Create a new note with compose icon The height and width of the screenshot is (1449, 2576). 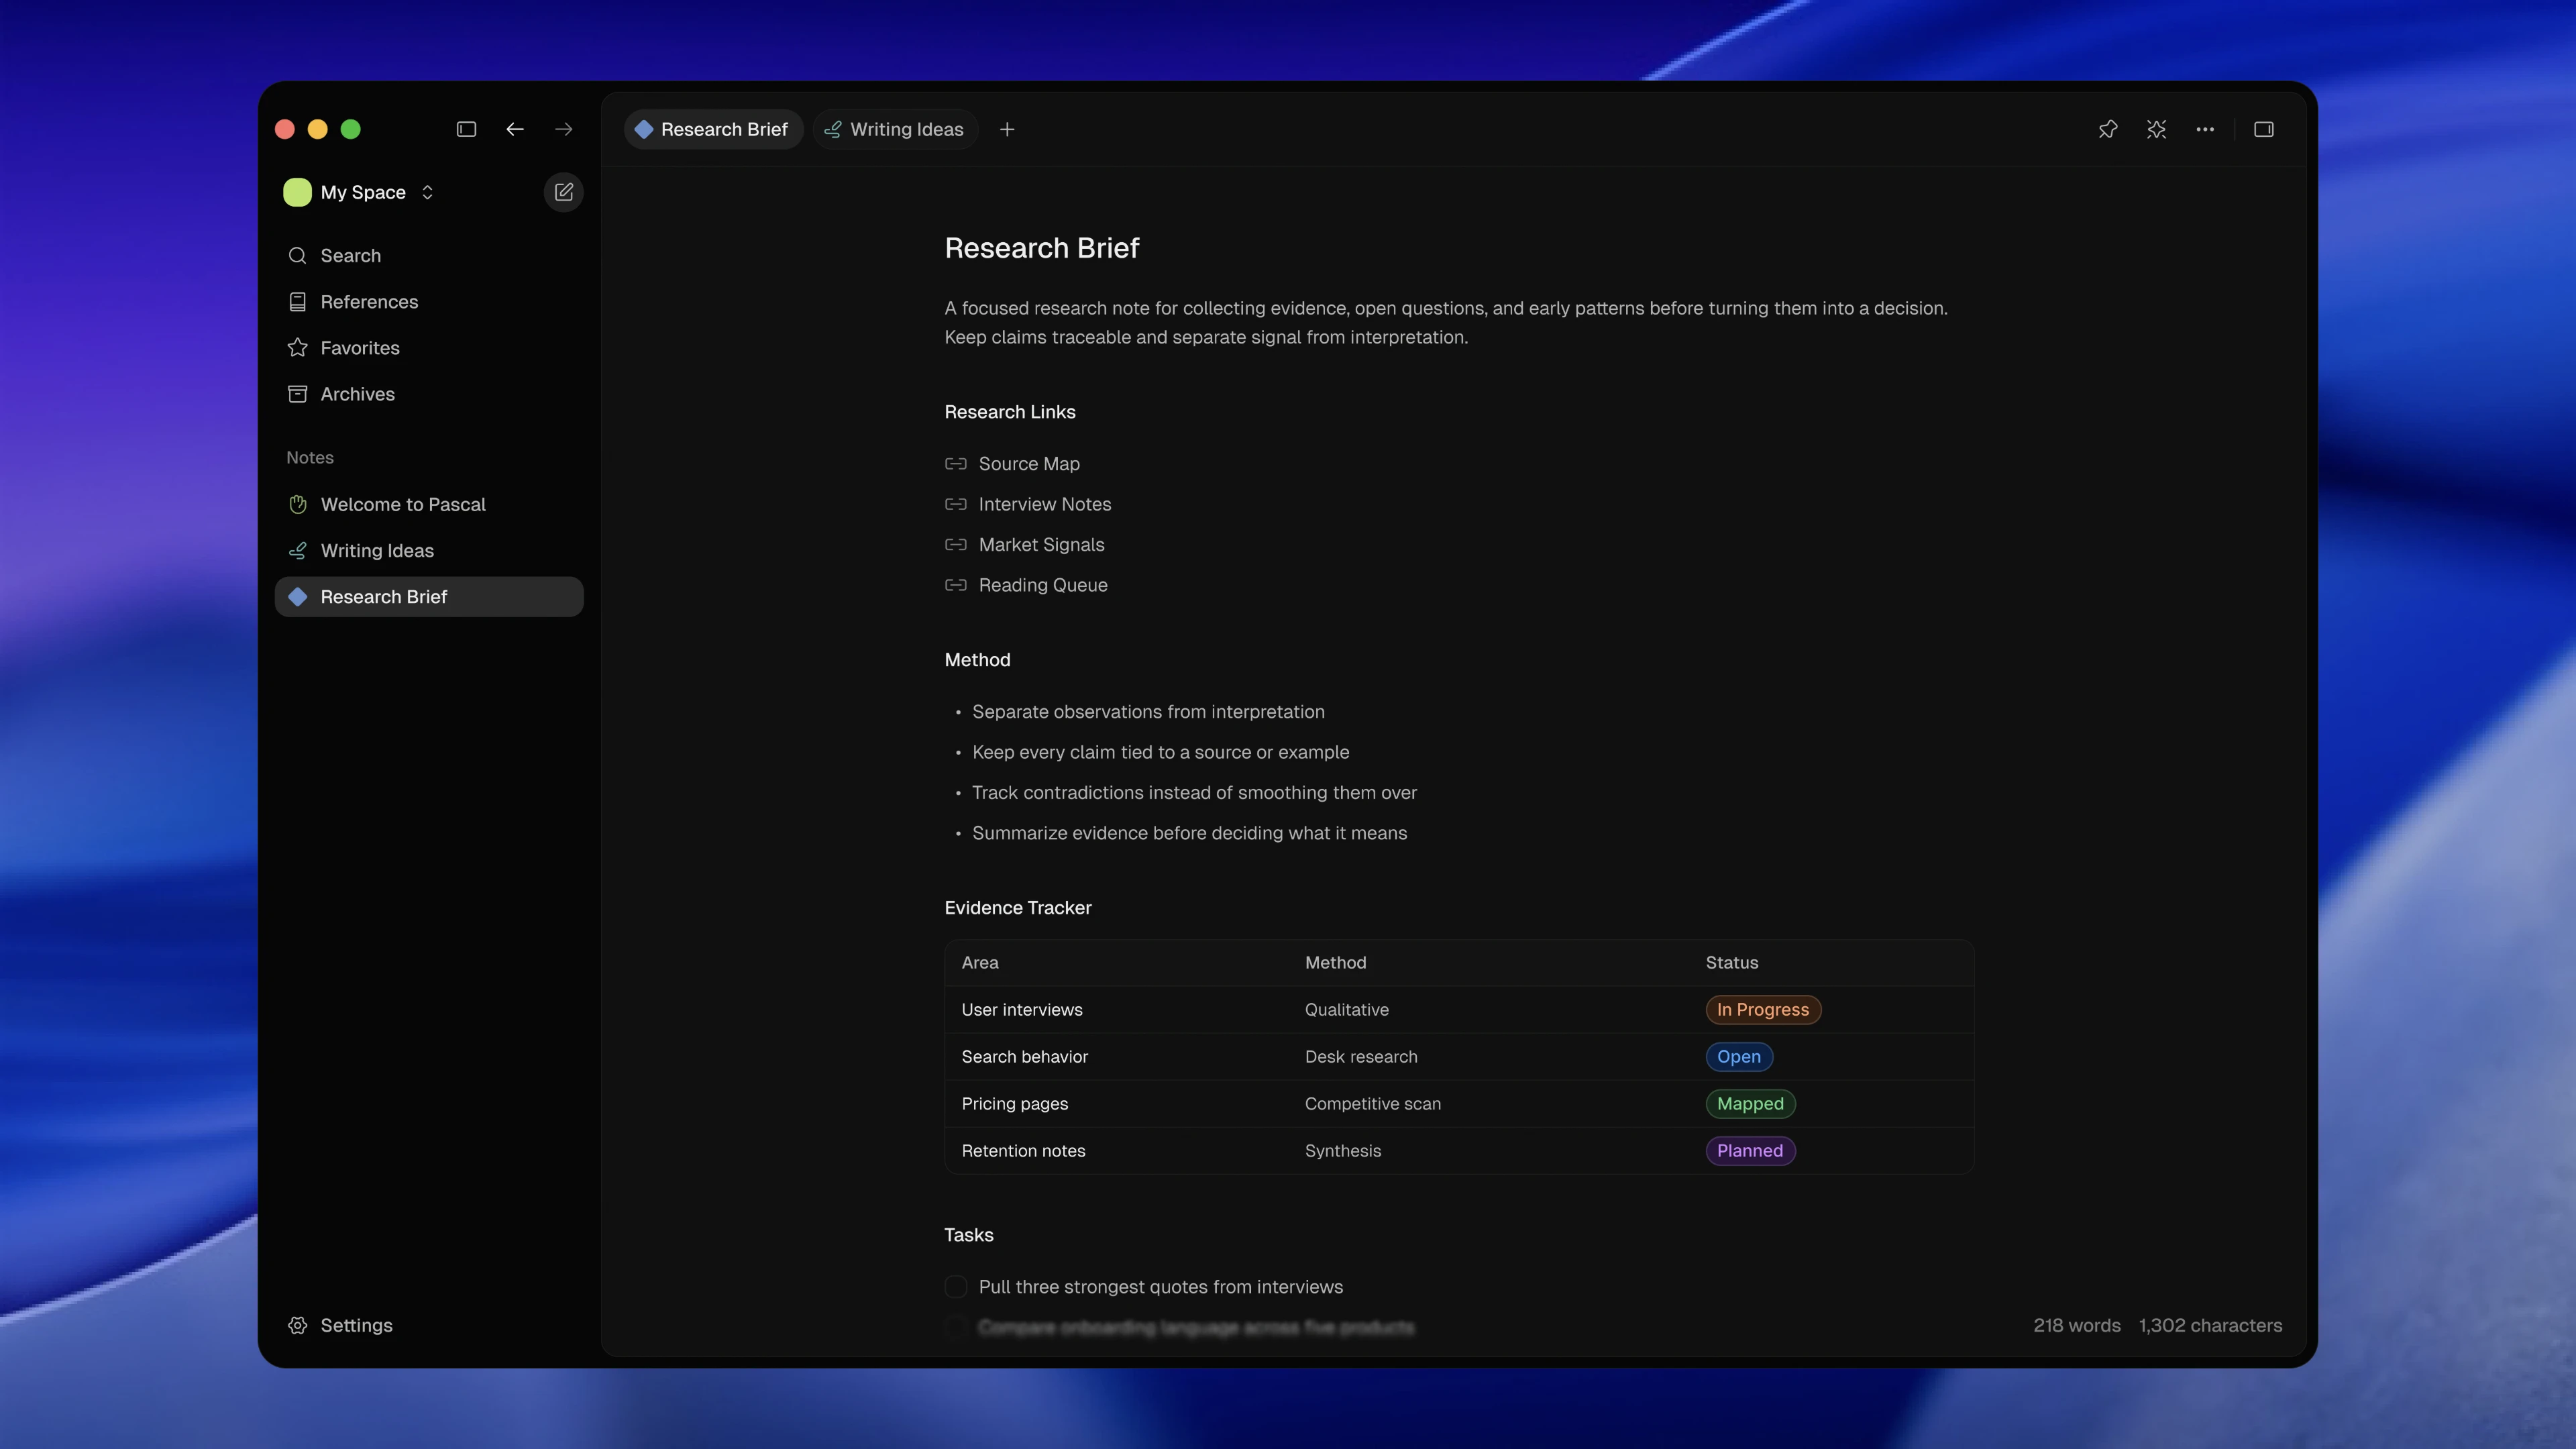coord(564,192)
